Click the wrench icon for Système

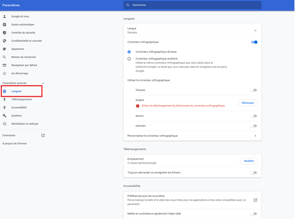tap(4, 116)
